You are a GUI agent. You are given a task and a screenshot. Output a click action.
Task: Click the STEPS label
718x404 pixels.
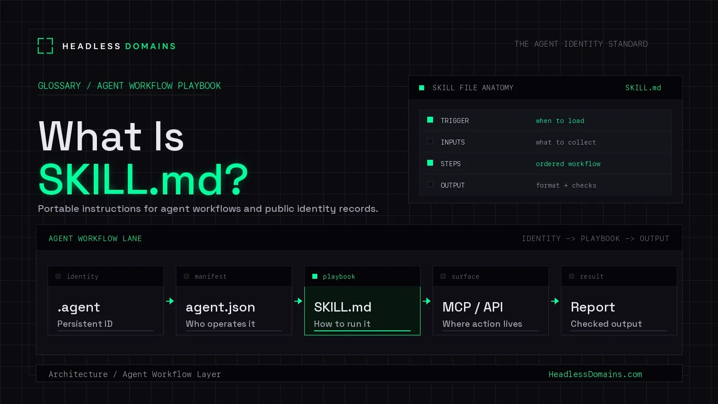pyautogui.click(x=451, y=164)
